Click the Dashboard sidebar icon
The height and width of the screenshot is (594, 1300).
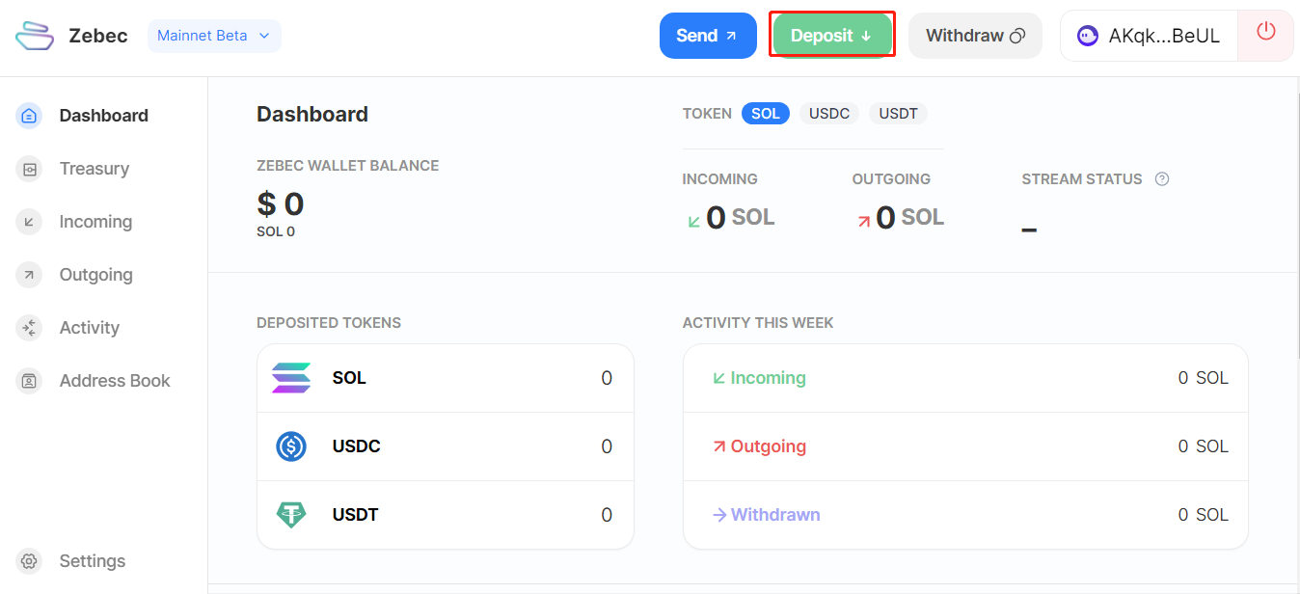point(29,116)
